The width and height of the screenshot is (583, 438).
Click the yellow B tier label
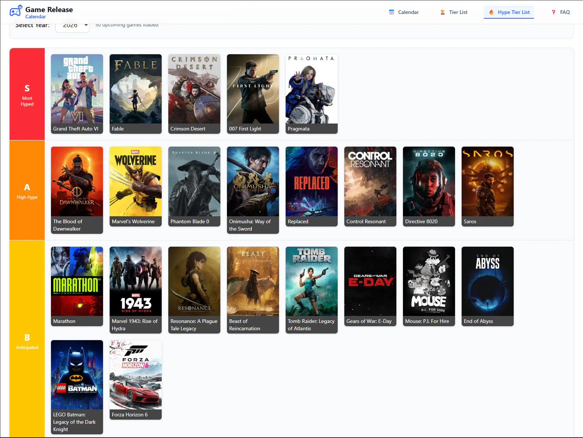pyautogui.click(x=27, y=339)
